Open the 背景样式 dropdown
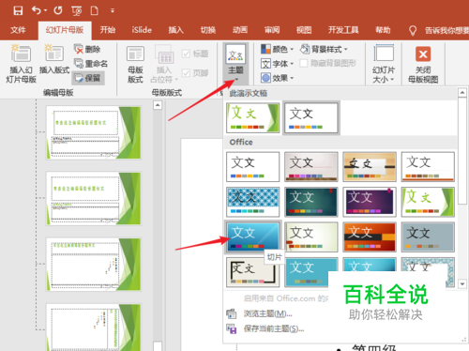This screenshot has width=469, height=351. (x=324, y=49)
